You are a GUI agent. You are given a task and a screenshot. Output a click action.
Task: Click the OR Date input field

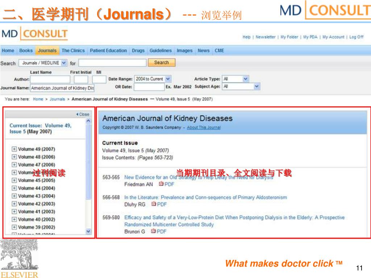click(149, 87)
